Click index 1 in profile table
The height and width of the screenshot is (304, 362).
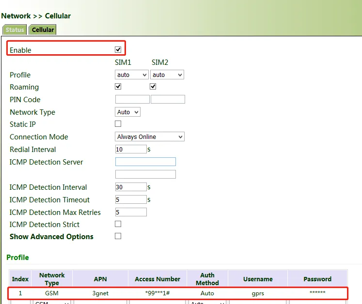[20, 293]
